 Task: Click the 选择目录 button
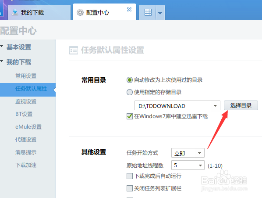pyautogui.click(x=241, y=105)
